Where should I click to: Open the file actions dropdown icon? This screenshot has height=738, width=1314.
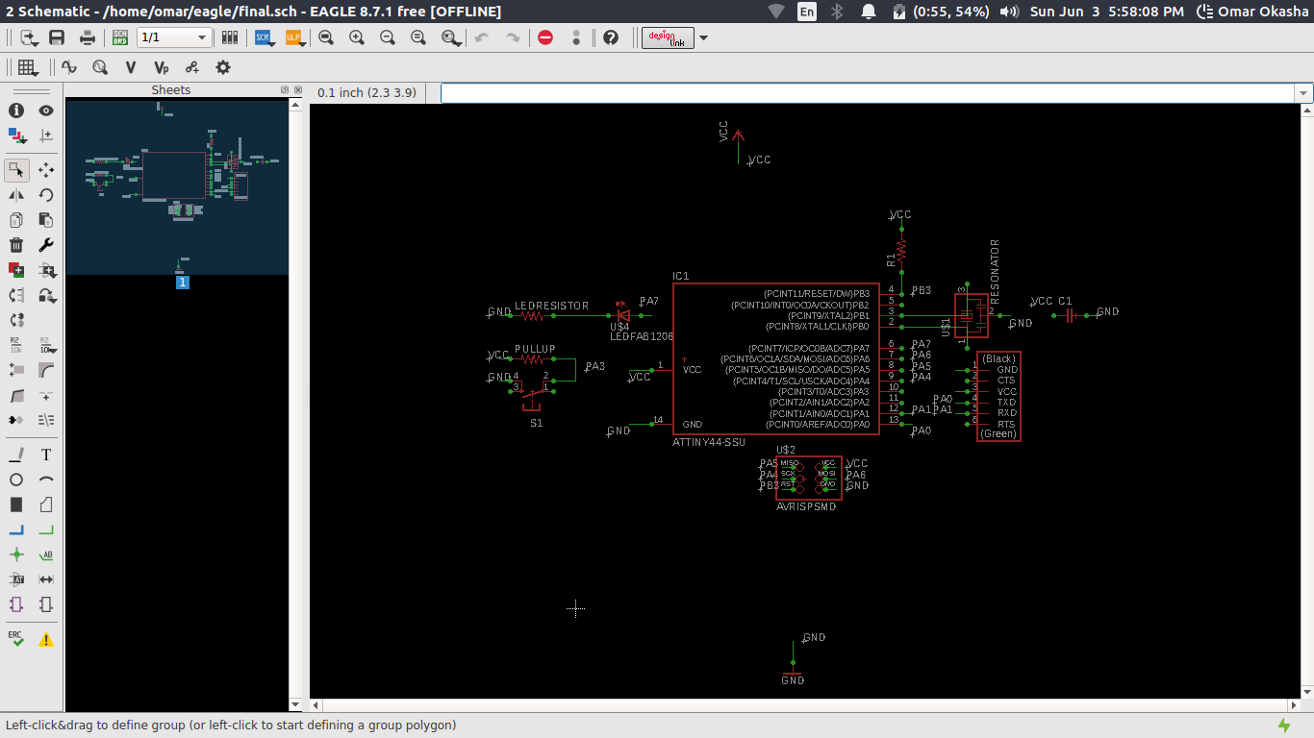tap(28, 37)
